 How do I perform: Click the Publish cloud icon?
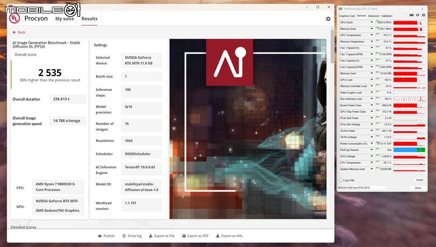pyautogui.click(x=100, y=236)
